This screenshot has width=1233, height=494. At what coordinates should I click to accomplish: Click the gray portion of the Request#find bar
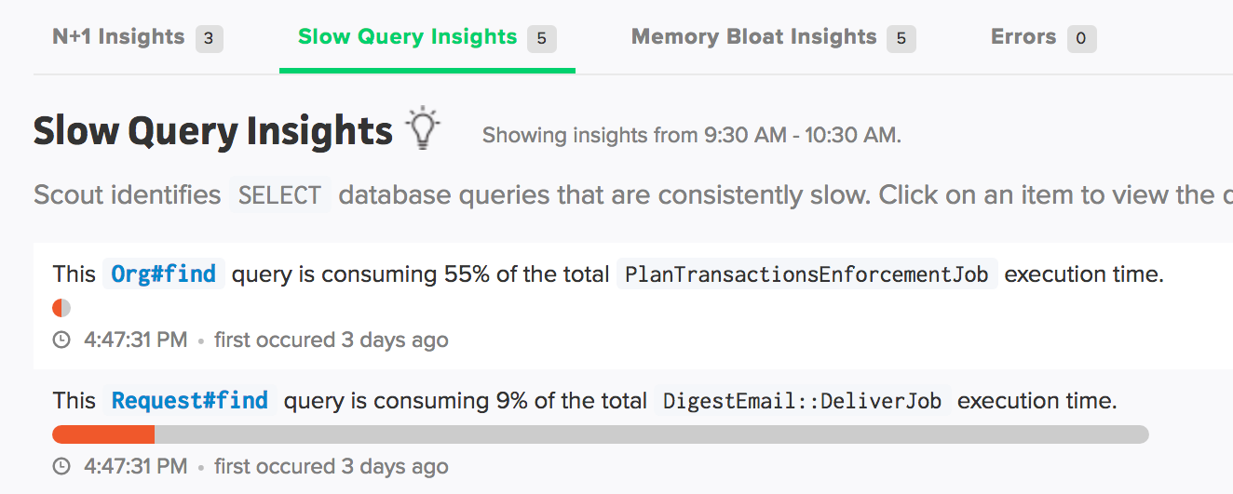(x=652, y=434)
